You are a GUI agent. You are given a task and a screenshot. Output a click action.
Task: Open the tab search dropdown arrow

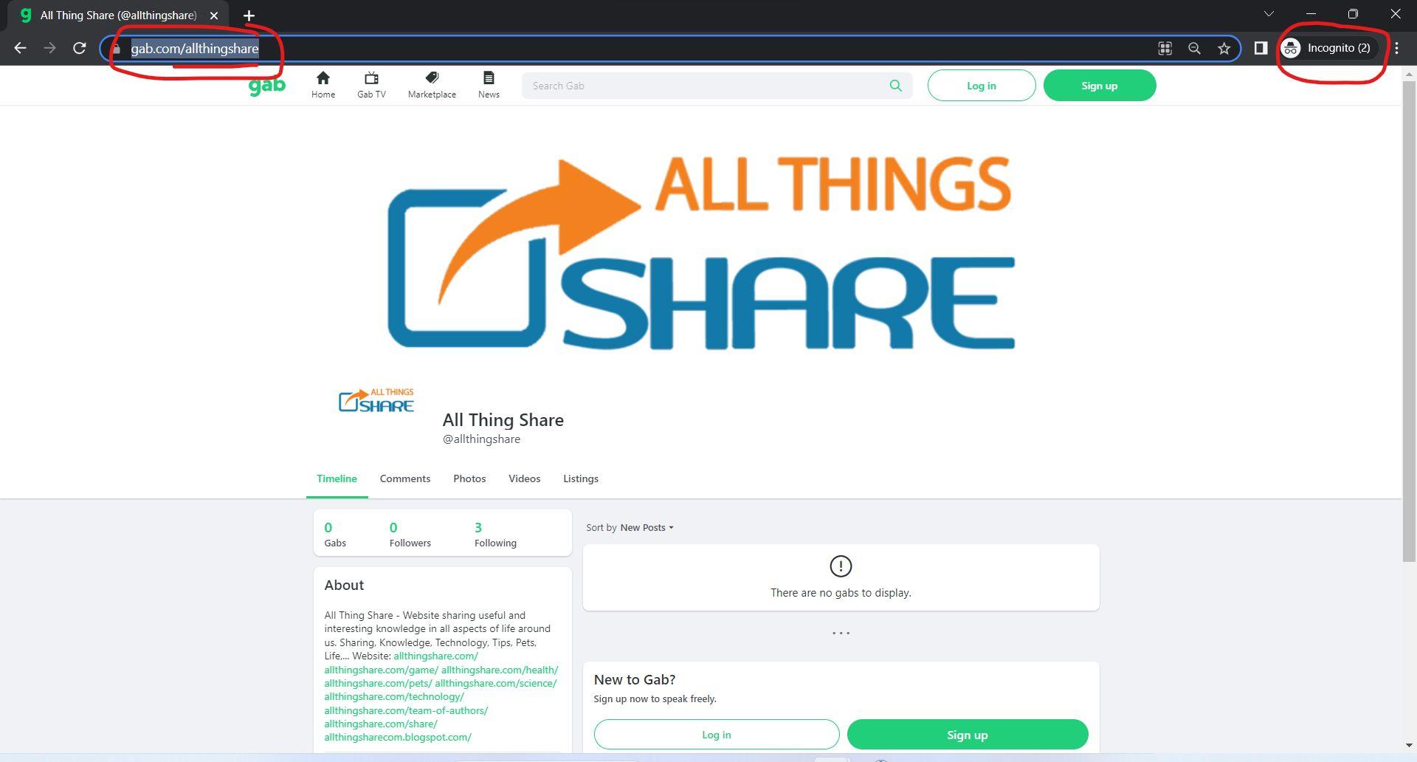pos(1269,14)
